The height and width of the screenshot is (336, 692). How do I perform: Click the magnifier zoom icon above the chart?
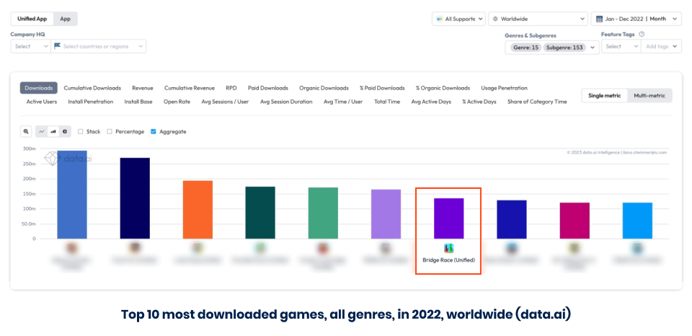point(26,131)
